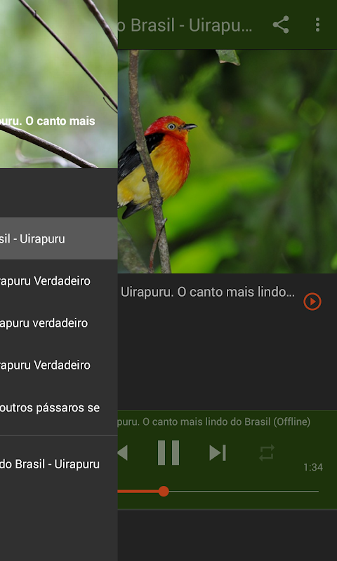Toggle the repeat mode icon
The image size is (337, 561).
click(267, 452)
